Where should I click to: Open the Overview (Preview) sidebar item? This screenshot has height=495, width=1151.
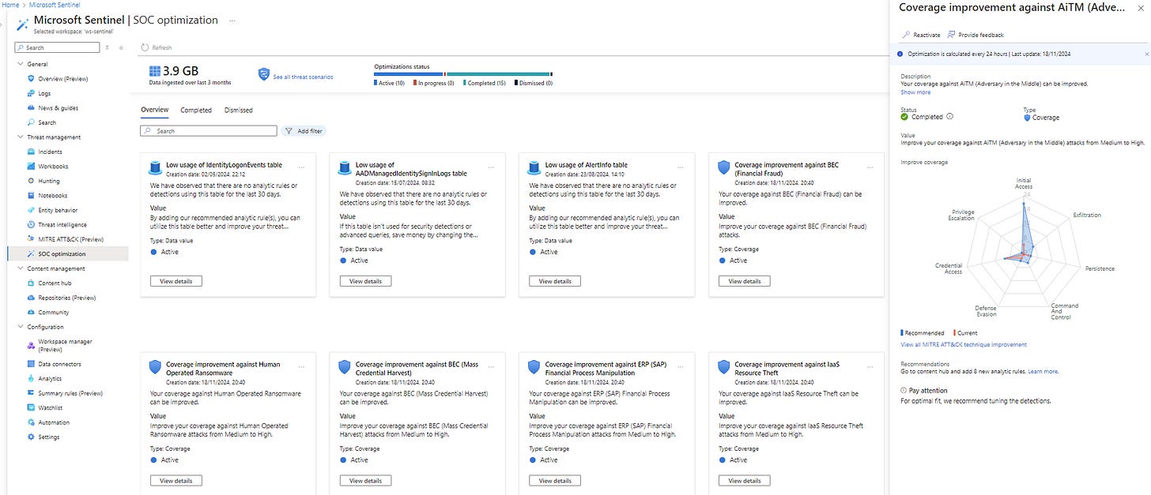62,79
